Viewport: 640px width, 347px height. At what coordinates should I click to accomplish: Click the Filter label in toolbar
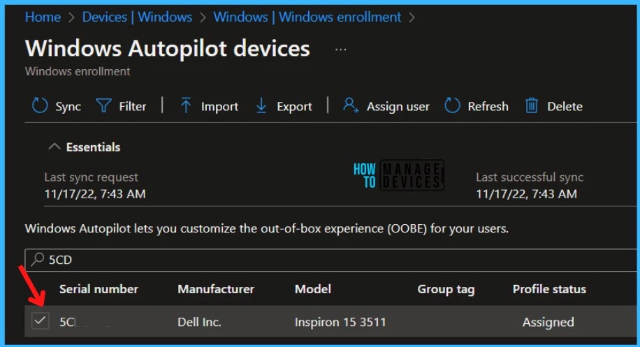(x=132, y=106)
